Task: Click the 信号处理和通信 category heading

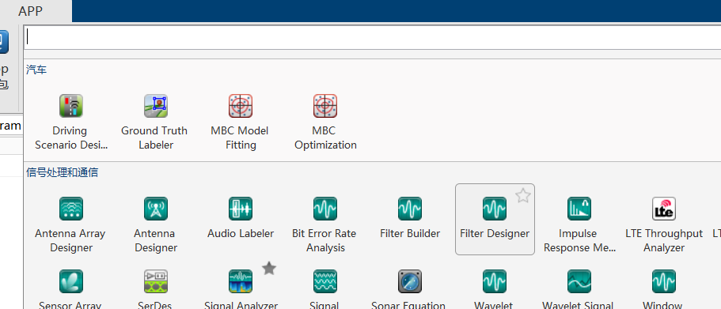Action: [62, 172]
